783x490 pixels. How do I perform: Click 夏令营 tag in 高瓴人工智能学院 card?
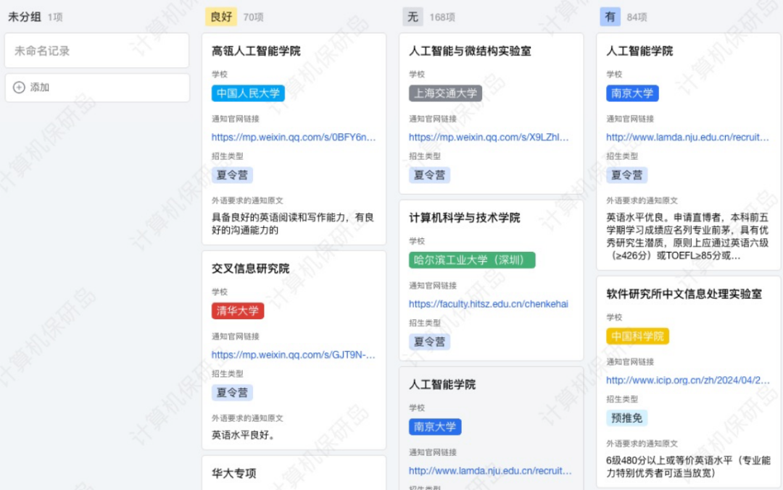(232, 175)
